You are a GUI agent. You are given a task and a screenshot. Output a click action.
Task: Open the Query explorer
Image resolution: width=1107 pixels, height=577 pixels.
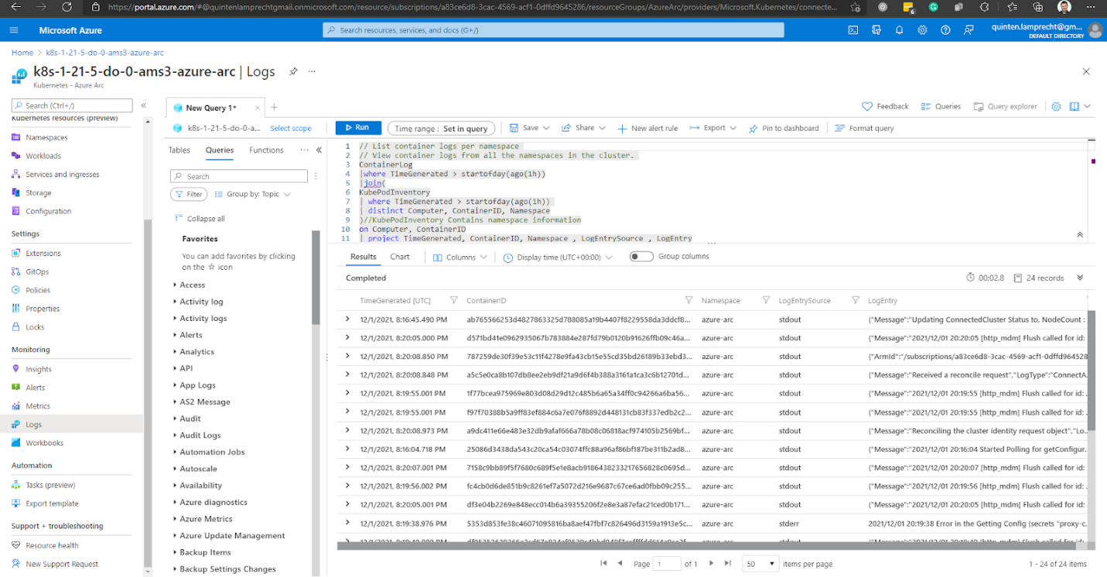[1006, 107]
